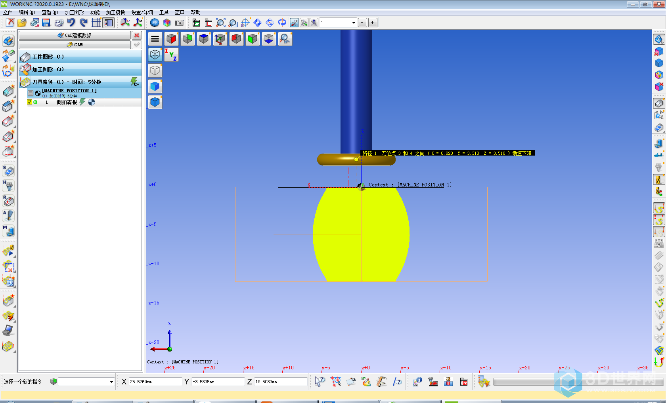Click the multicolor cube render icon
The height and width of the screenshot is (403, 666).
[x=167, y=23]
